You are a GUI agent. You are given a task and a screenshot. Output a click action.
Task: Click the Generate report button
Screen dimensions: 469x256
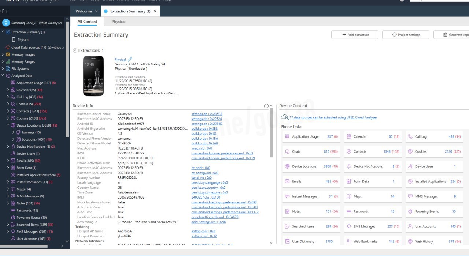pyautogui.click(x=451, y=35)
